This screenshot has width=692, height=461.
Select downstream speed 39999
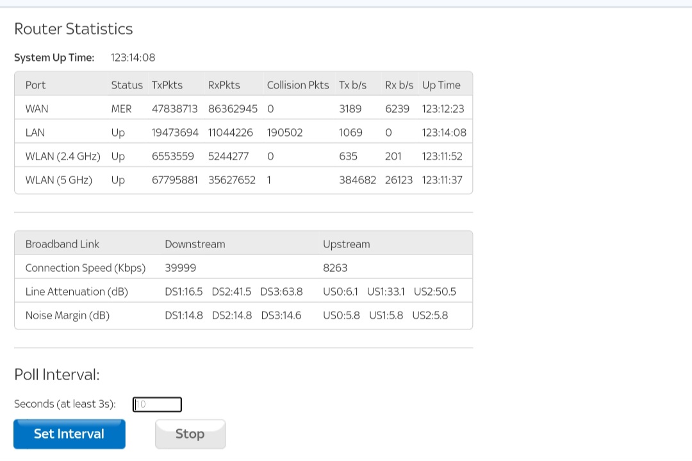pyautogui.click(x=181, y=268)
